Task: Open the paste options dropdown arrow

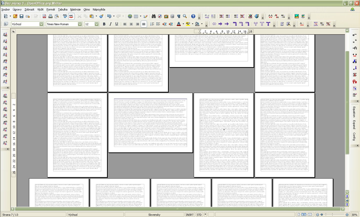Action: [x=96, y=16]
